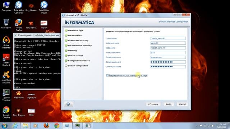Click the taskbar clock
The height and width of the screenshot is (129, 230).
point(222,126)
